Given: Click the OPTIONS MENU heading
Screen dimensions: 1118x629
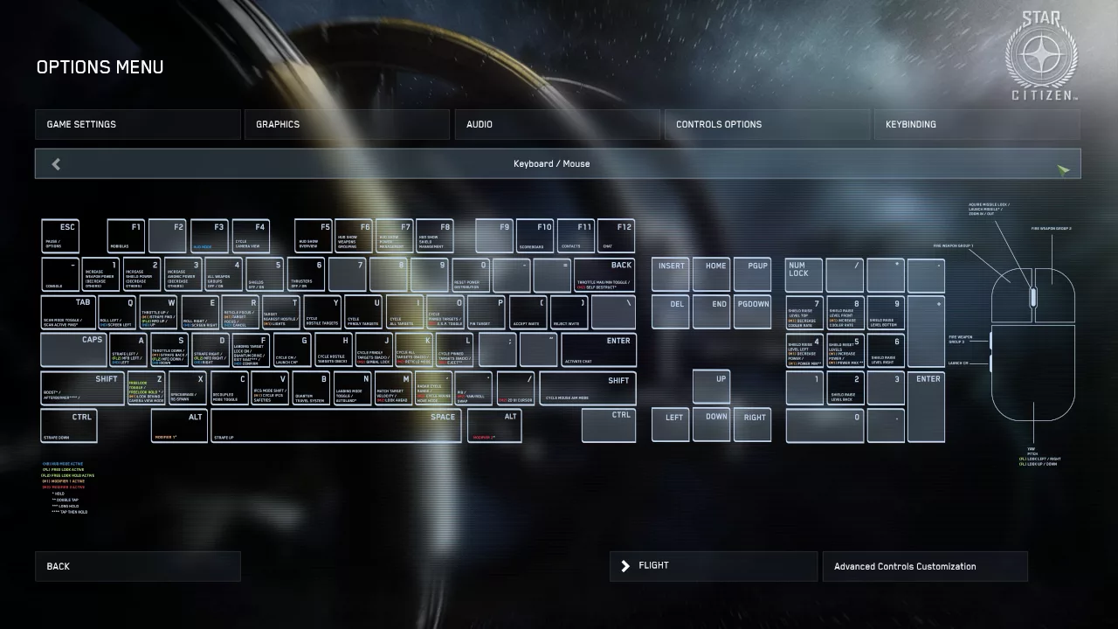Looking at the screenshot, I should point(100,67).
